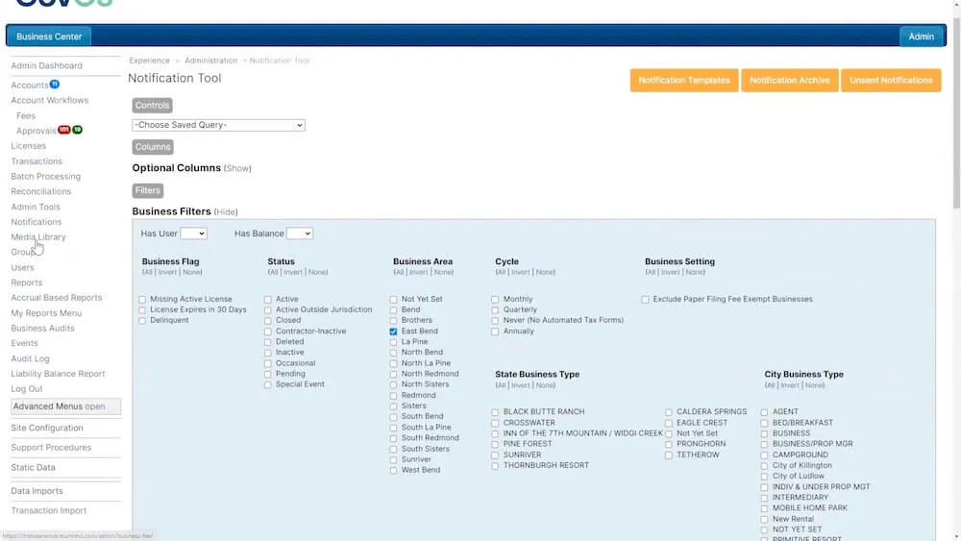961x541 pixels.
Task: Click the green Approvals count badge
Action: [77, 130]
